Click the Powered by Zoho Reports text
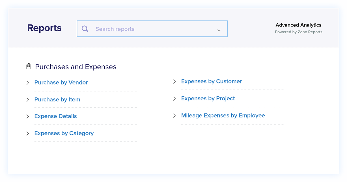This screenshot has height=182, width=347. [298, 32]
